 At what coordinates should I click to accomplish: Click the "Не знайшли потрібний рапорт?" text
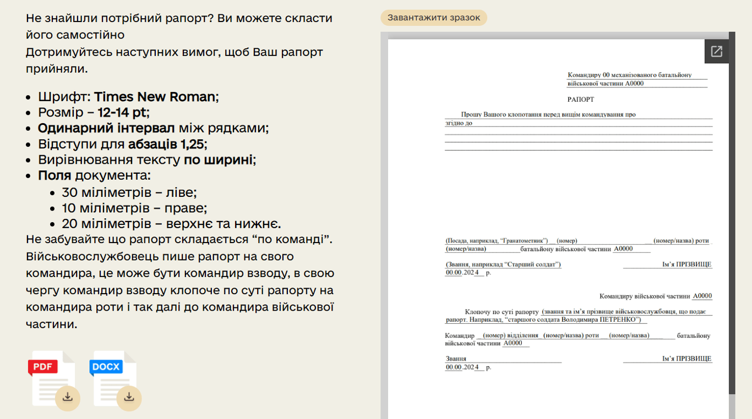[120, 18]
